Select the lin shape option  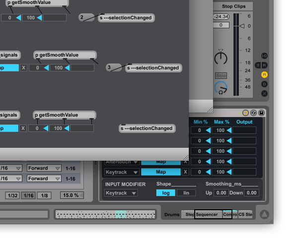click(x=186, y=193)
